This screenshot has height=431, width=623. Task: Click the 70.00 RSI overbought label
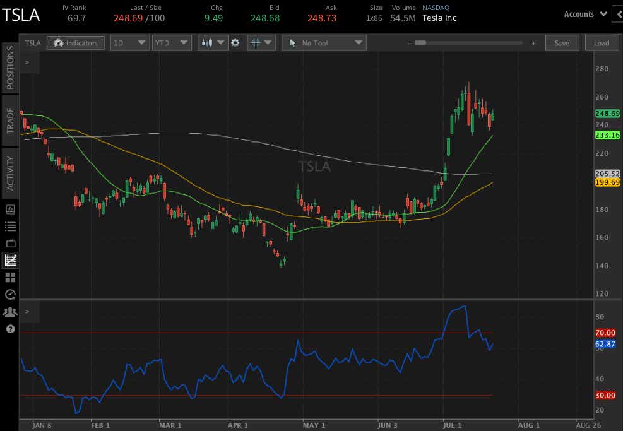(x=605, y=333)
